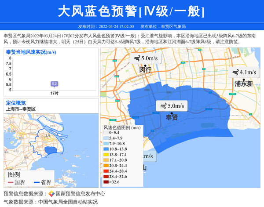Image resolution: width=264 pixels, height=207 pixels.
Task: Click the 13.8~17.1 yellow legend swatch
Action: 106,155
